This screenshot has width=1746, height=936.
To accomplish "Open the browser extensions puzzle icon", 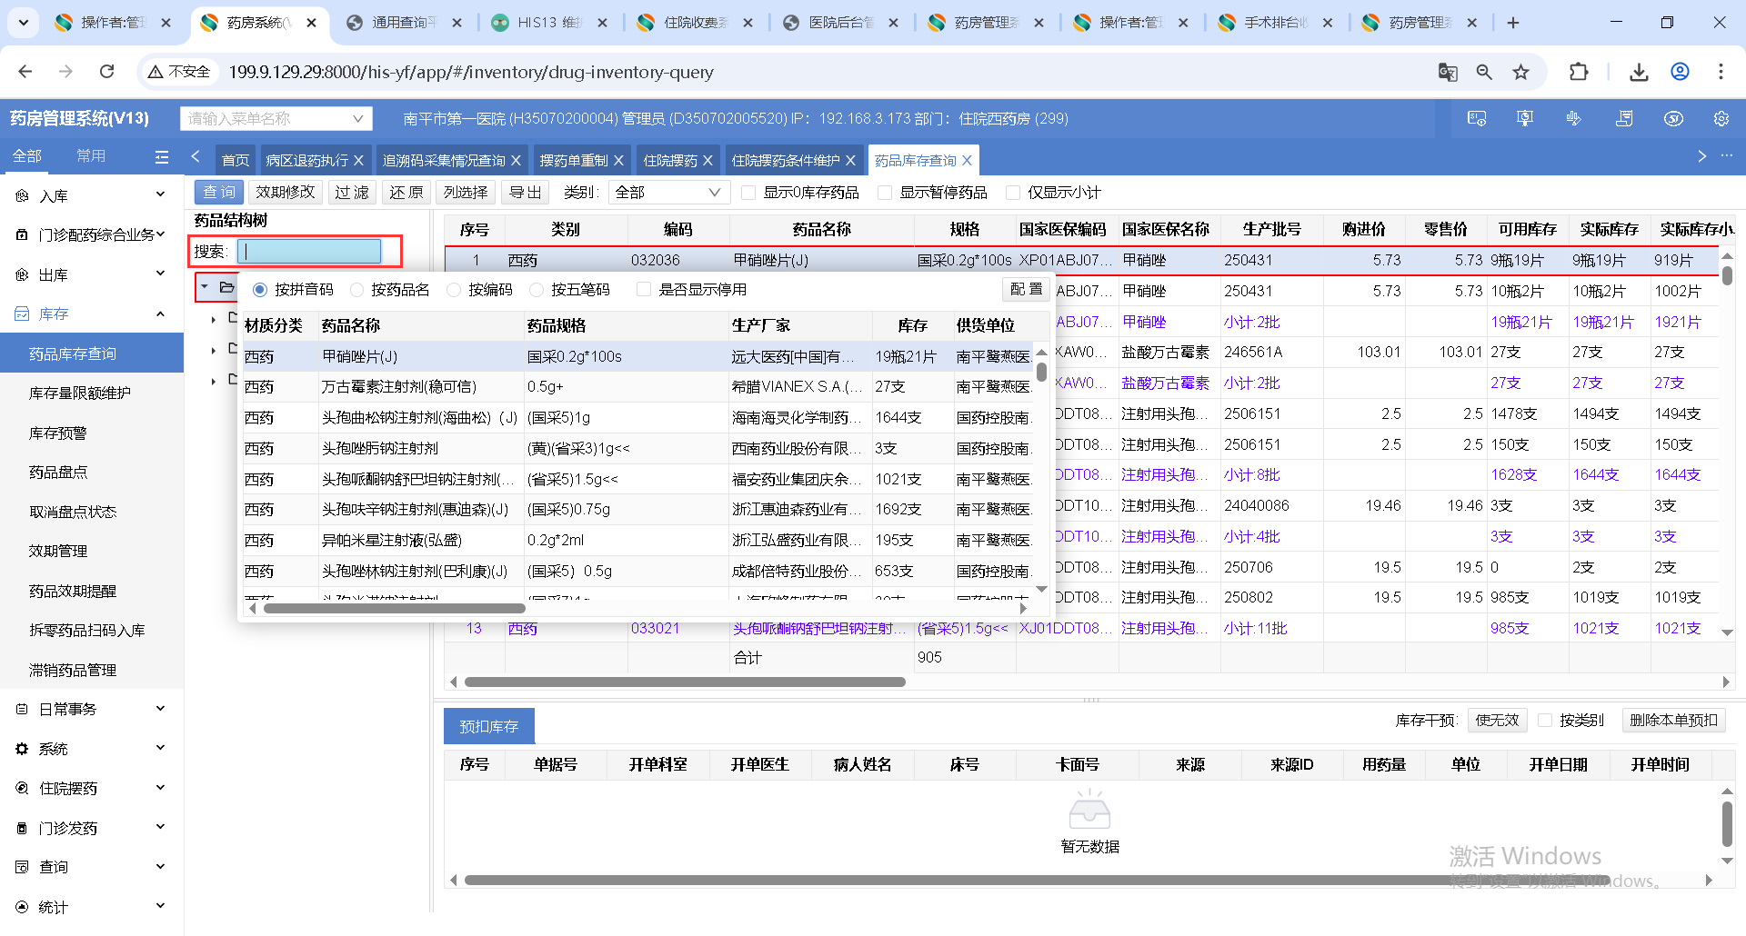I will (1579, 72).
